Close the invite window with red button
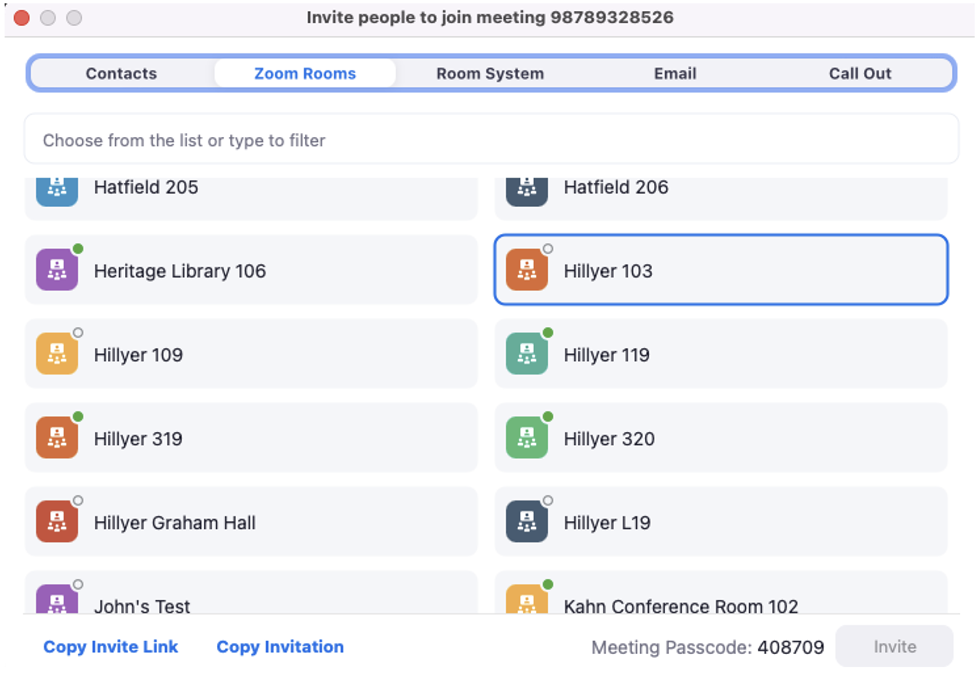This screenshot has width=978, height=681. (x=22, y=18)
